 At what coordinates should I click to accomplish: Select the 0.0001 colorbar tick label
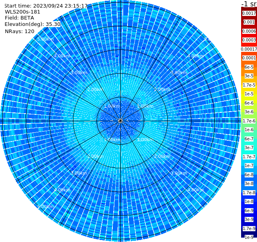pos(249,58)
